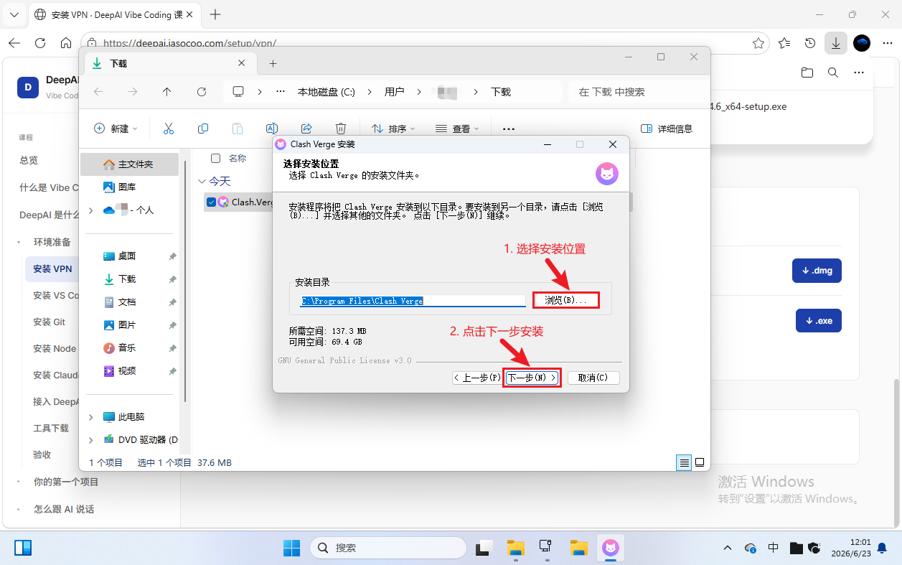Click 本地磁盘 (C:) in the address bar
This screenshot has height=565, width=902.
point(326,92)
